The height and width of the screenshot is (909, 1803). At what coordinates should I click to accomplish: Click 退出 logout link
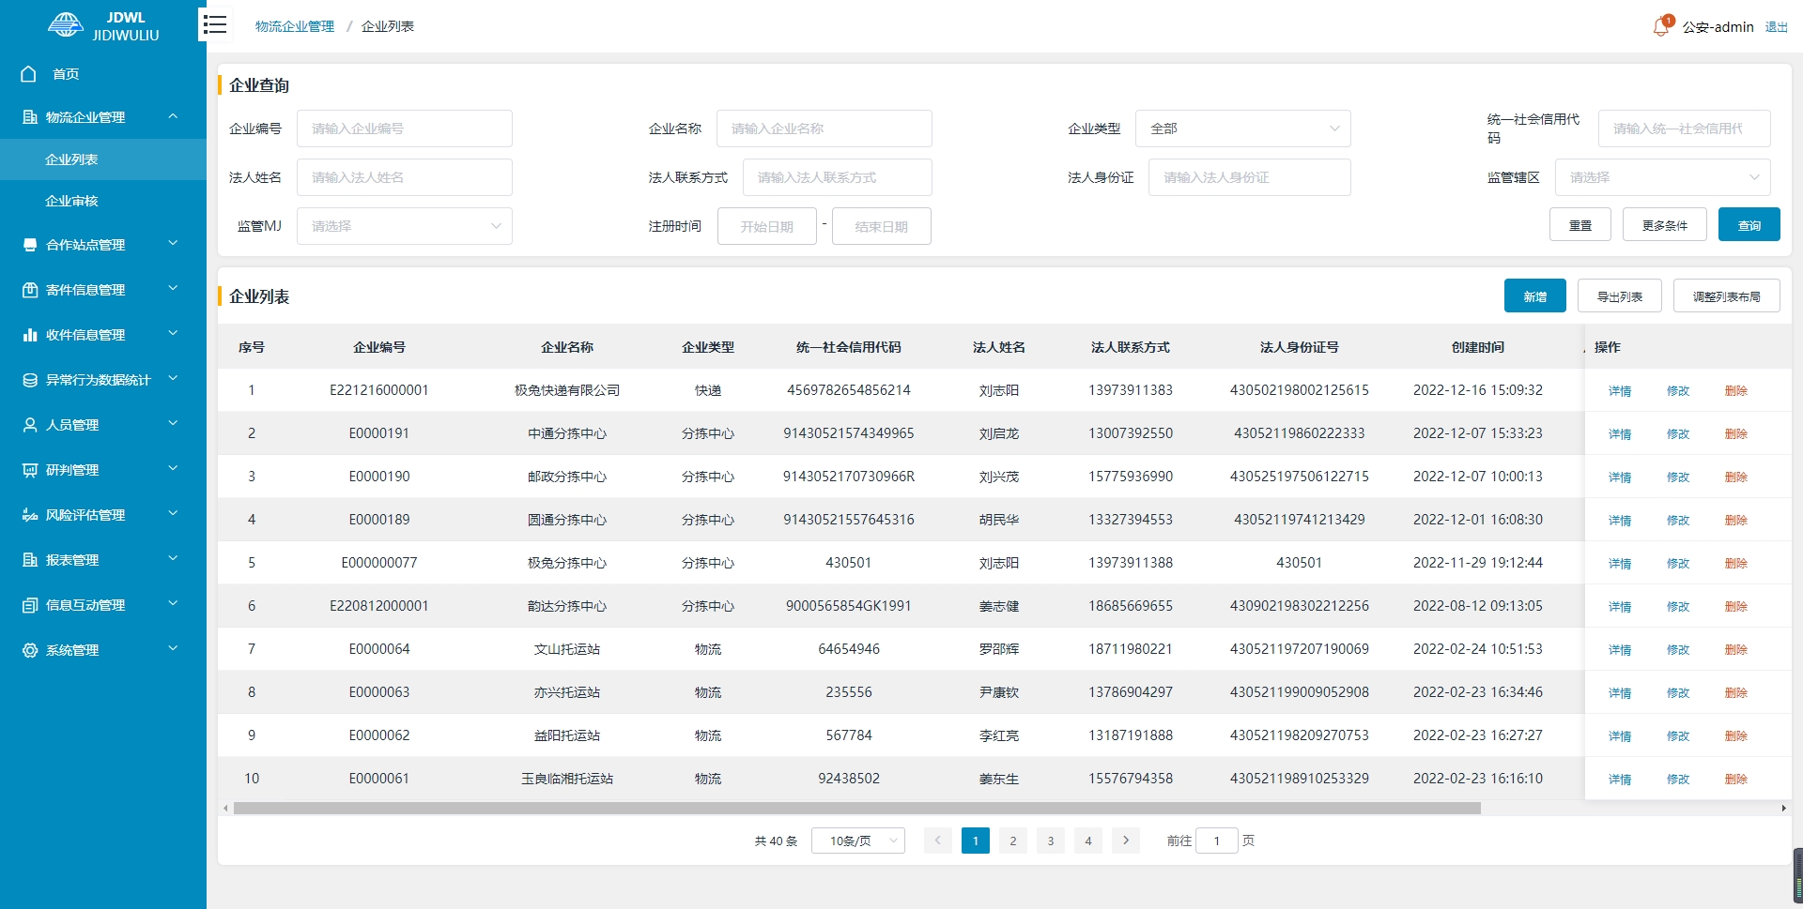[x=1776, y=27]
